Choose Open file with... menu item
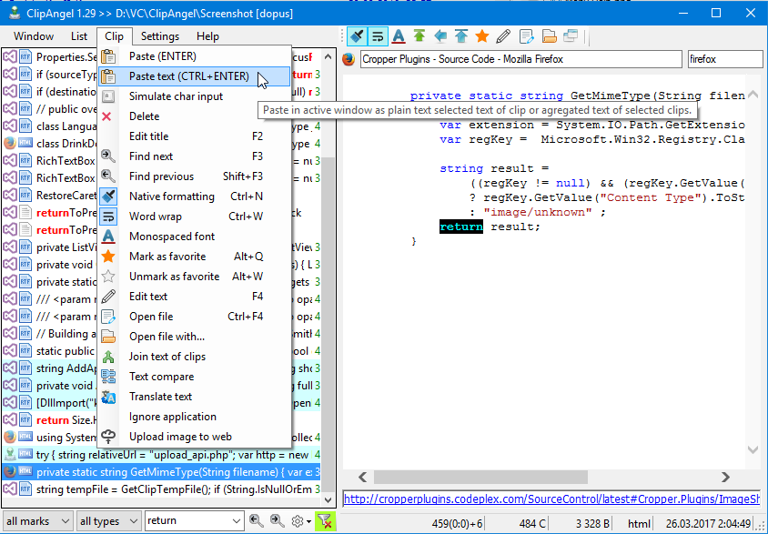 click(x=195, y=337)
